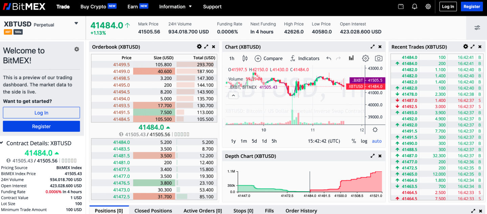Select the Positions [0] tab
The image size is (487, 214).
coord(109,210)
